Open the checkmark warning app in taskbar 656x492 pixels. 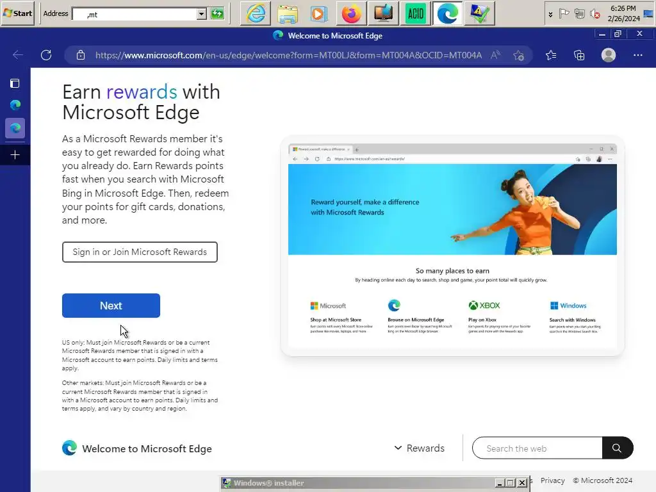[x=479, y=14]
